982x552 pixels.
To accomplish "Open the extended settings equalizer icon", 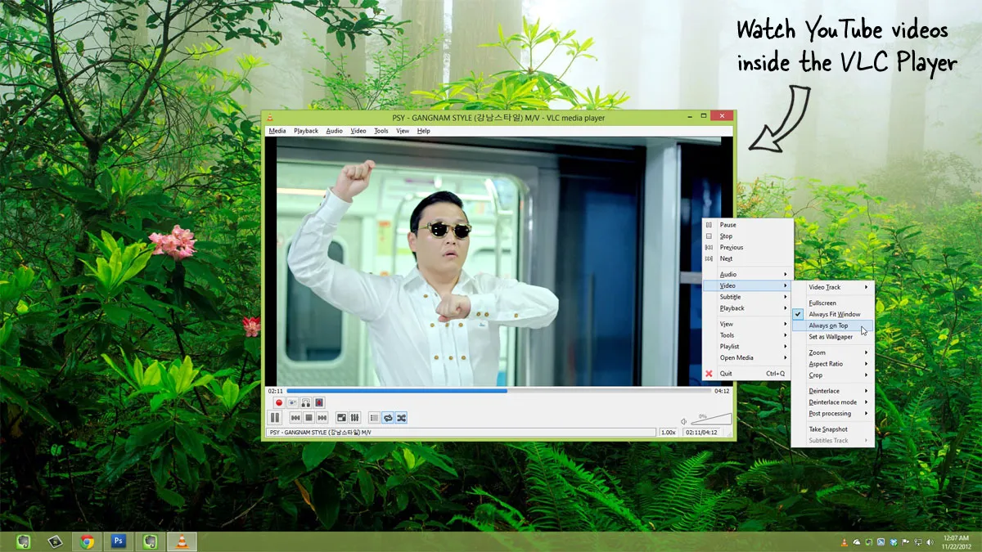I will tap(354, 418).
